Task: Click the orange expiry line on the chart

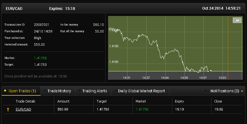Action: (228, 48)
